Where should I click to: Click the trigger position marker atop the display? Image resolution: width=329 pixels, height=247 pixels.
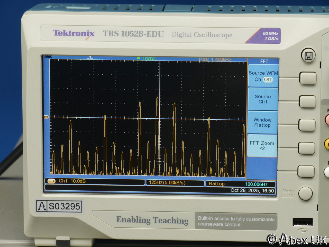[90, 58]
